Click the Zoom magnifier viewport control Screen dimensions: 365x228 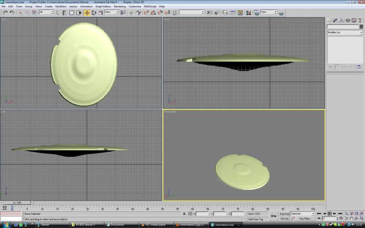click(346, 213)
